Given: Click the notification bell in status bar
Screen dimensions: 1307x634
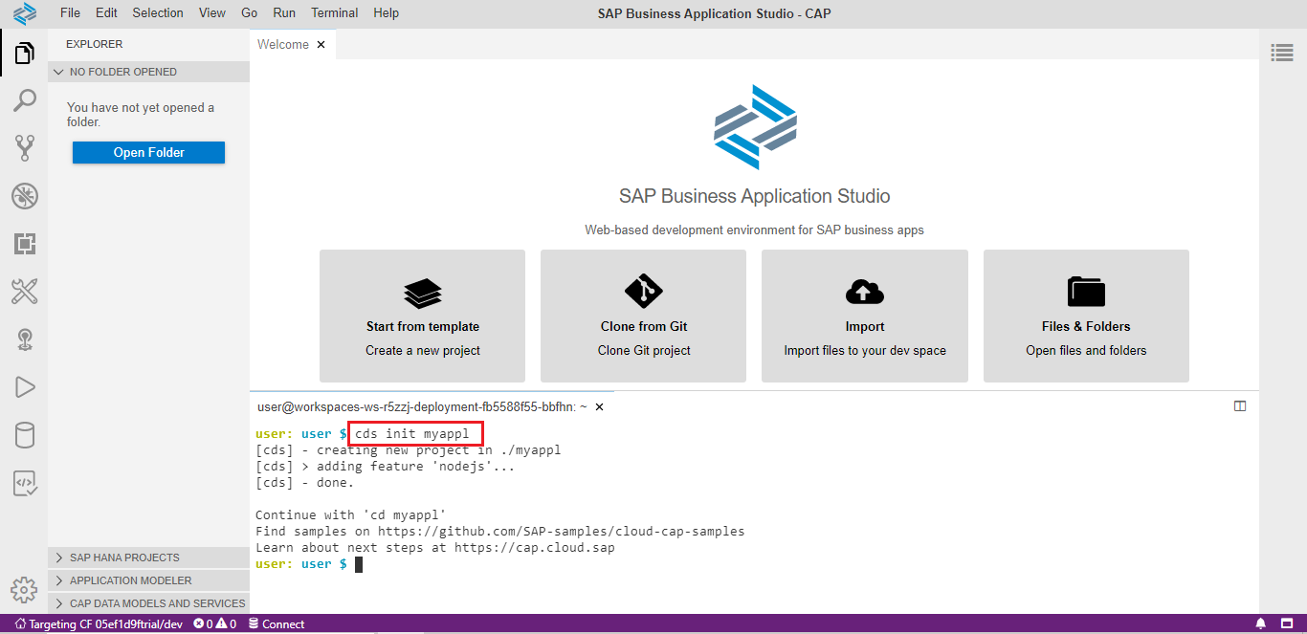Looking at the screenshot, I should coord(1260,624).
